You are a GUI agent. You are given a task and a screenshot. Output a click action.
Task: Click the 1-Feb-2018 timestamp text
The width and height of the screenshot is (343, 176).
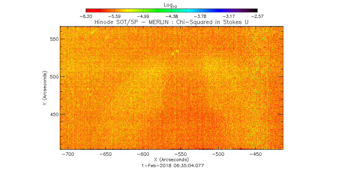pos(171,165)
